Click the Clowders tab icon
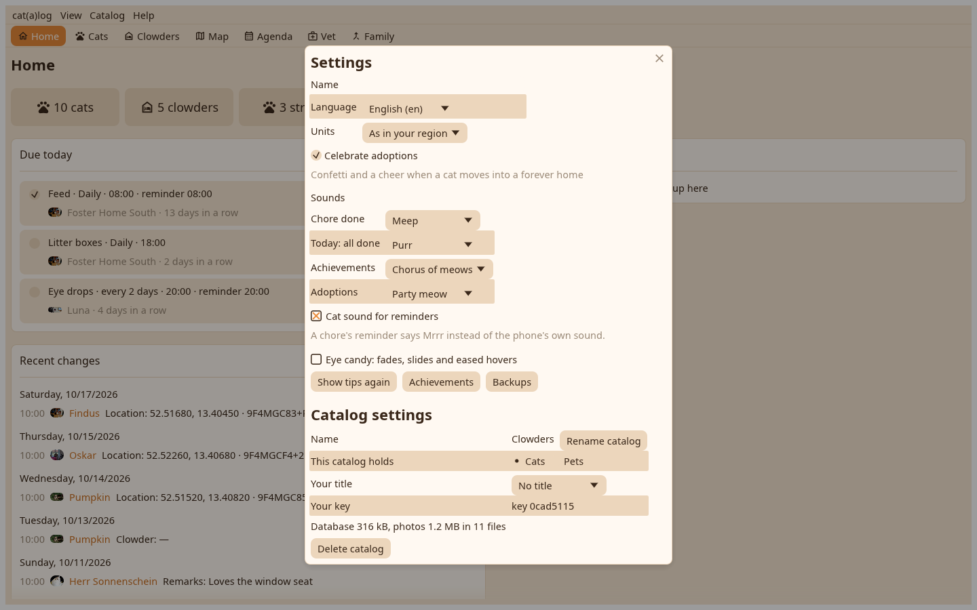 [129, 36]
